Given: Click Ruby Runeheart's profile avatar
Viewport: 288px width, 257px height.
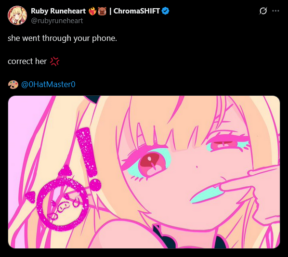Looking at the screenshot, I should (x=17, y=15).
